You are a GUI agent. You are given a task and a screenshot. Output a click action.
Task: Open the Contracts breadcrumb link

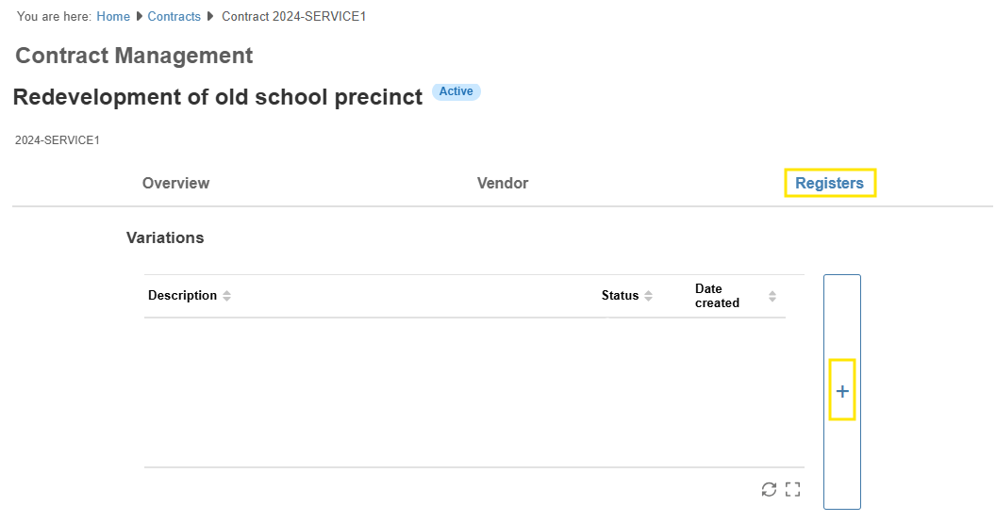point(174,17)
